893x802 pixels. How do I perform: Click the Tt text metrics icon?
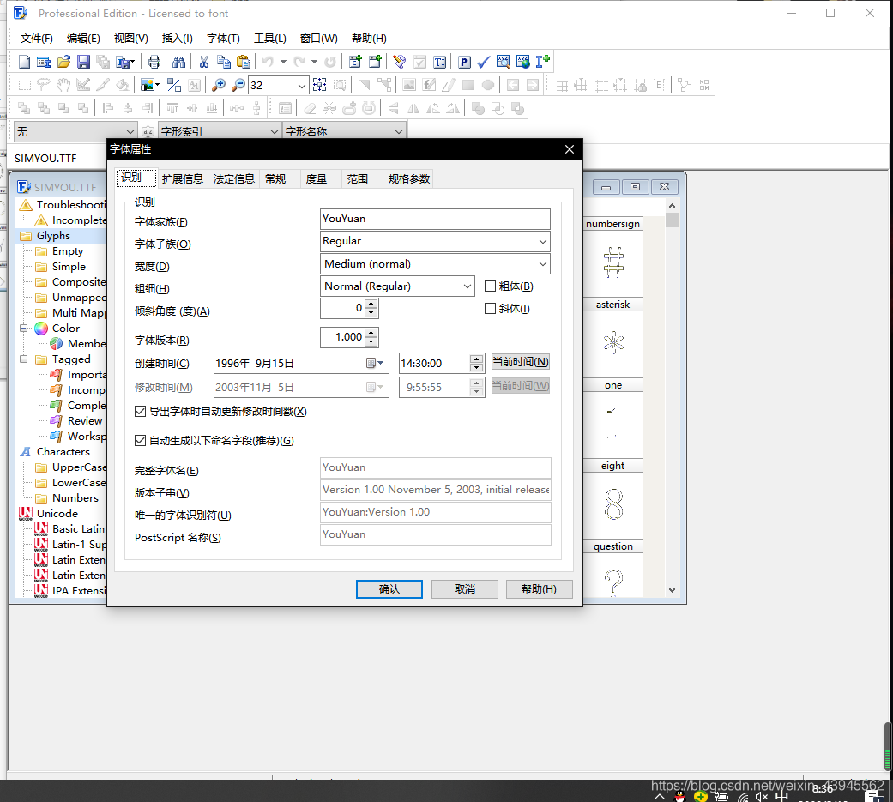(440, 62)
